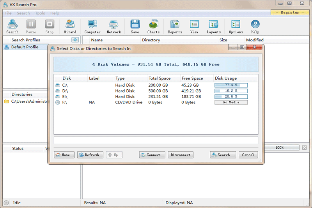
Task: Sort by the Disk column header
Action: (74, 78)
